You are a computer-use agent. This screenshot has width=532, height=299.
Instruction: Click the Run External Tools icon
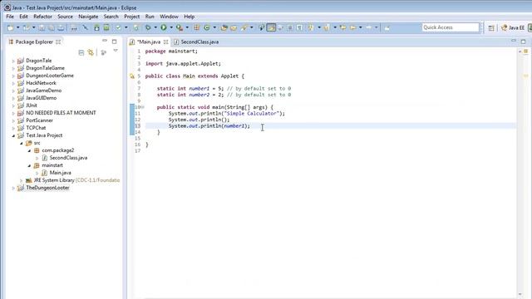[180, 27]
